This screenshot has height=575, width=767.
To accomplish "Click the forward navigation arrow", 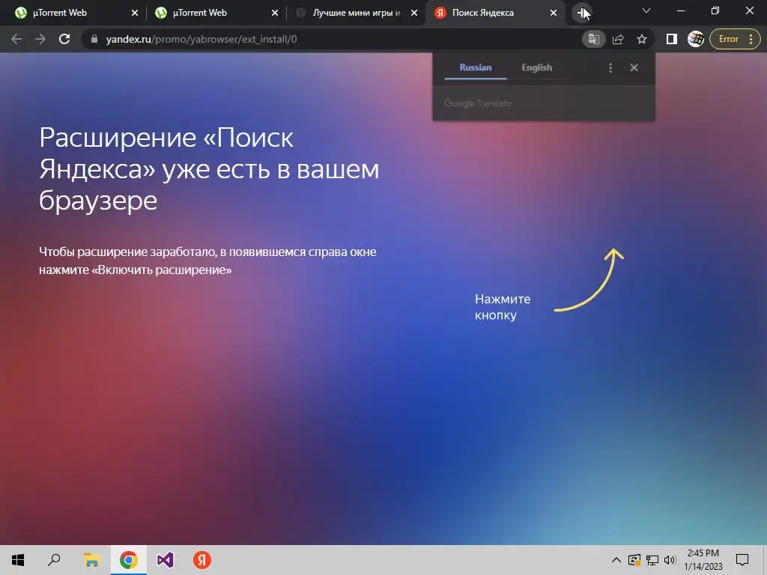I will click(x=40, y=39).
